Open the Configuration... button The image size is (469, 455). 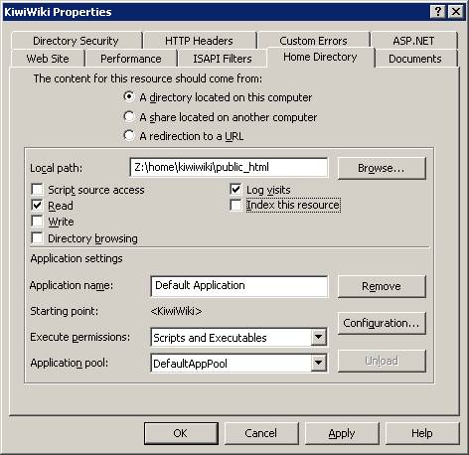(x=382, y=323)
